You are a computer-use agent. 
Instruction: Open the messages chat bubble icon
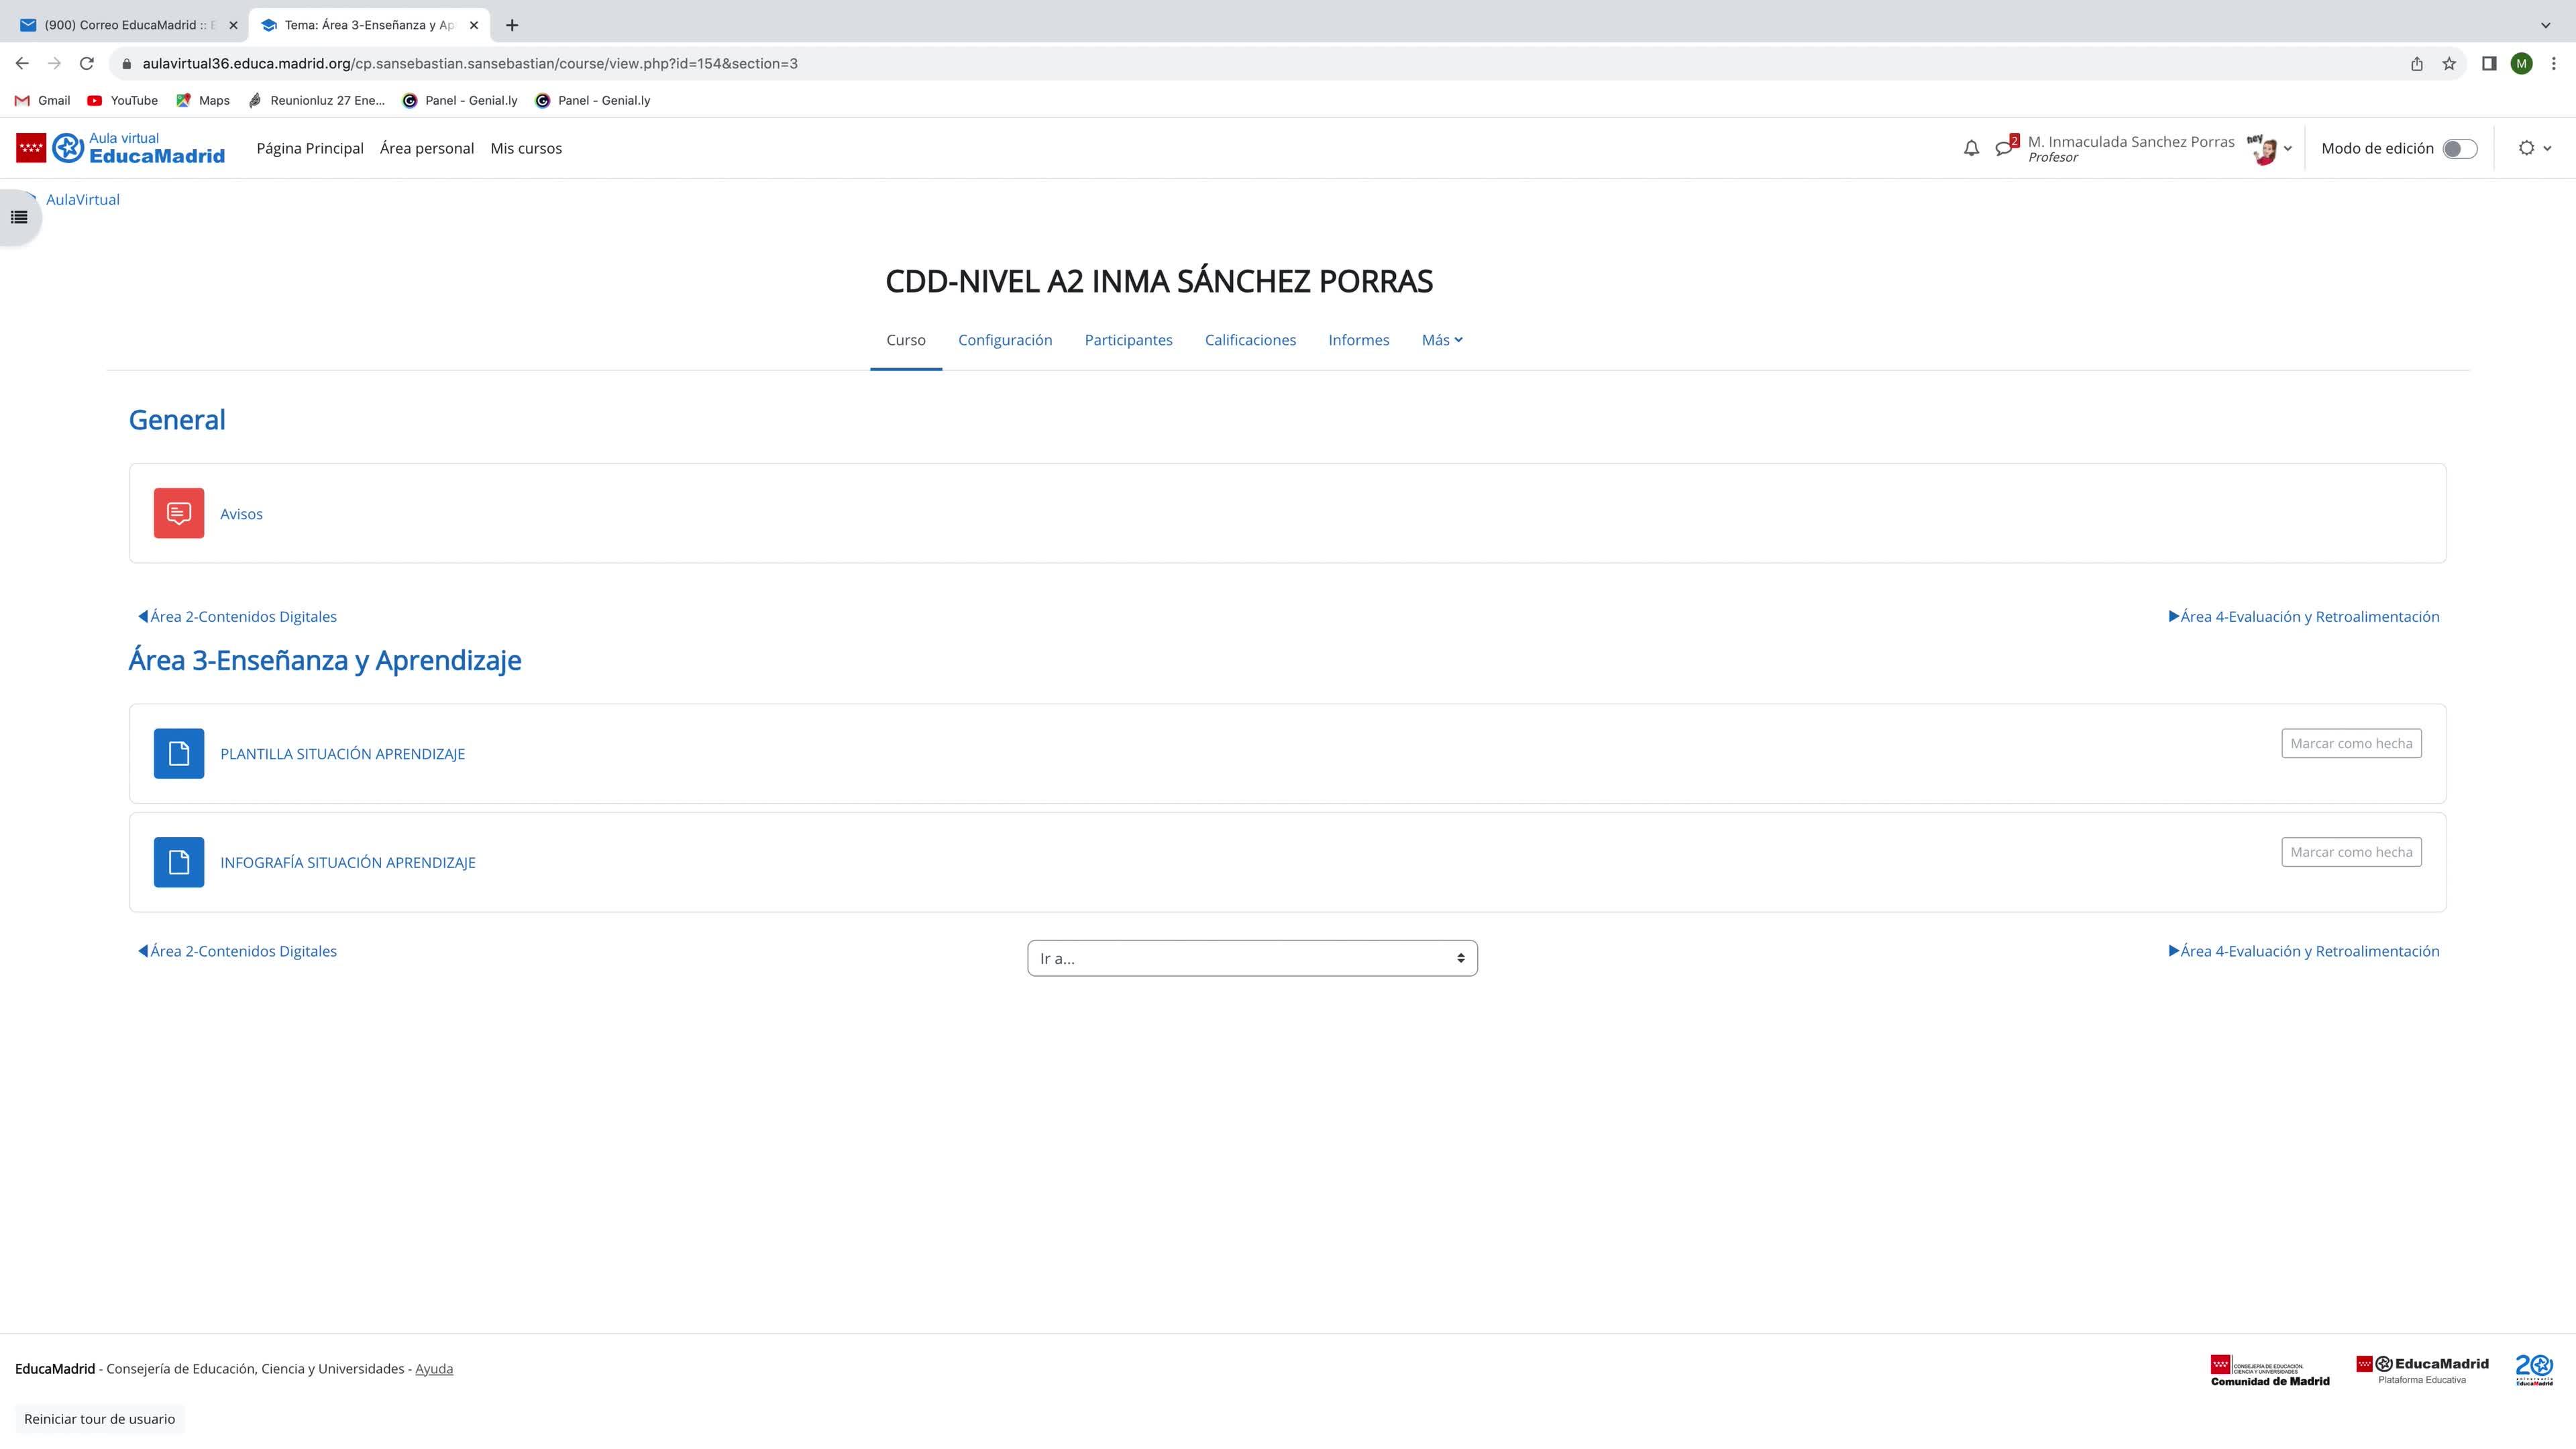click(2004, 148)
